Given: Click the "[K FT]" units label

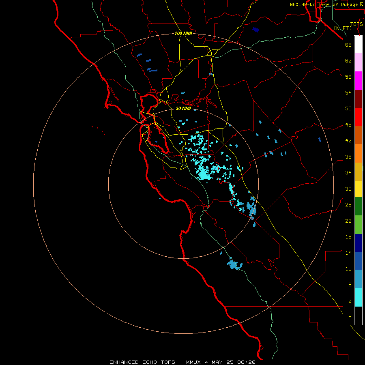Looking at the screenshot, I should (343, 28).
